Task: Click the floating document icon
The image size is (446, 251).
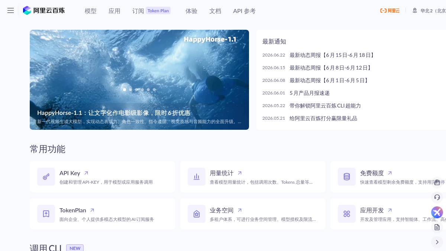Action: pyautogui.click(x=437, y=227)
